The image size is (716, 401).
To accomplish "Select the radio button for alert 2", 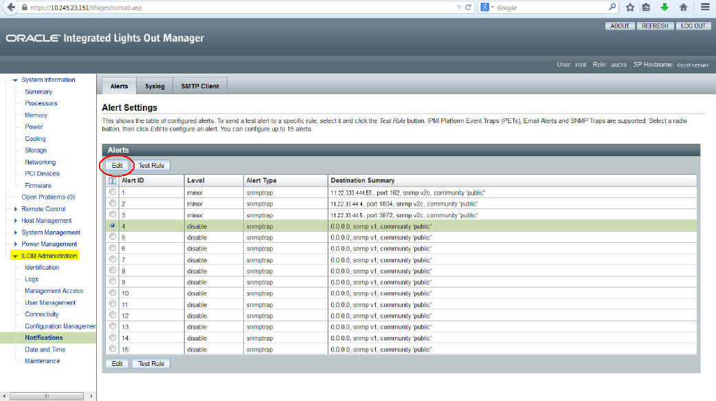I will click(x=112, y=204).
